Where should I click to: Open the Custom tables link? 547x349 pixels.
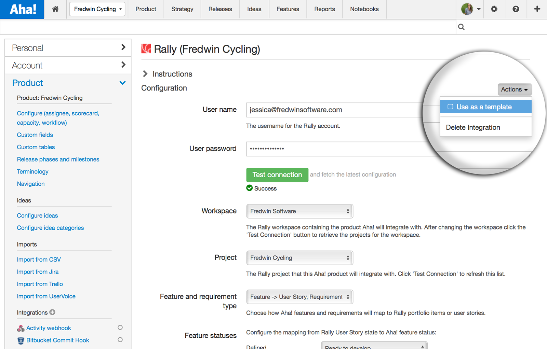[x=36, y=147]
